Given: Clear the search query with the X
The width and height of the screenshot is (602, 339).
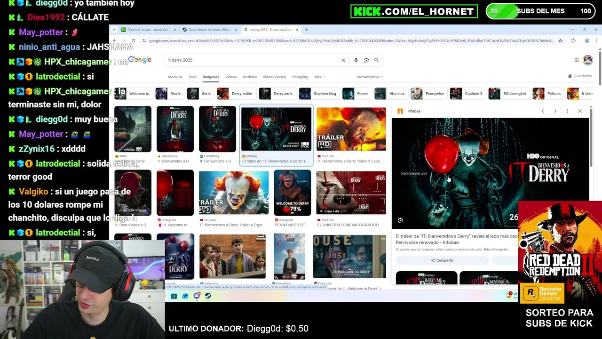Looking at the screenshot, I should 343,60.
